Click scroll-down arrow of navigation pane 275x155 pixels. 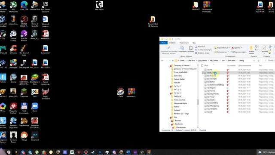coord(198,127)
